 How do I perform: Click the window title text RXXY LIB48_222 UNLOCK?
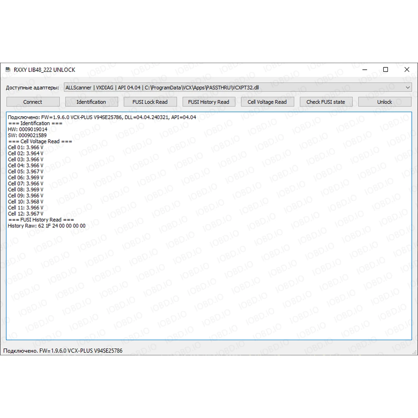click(x=44, y=70)
